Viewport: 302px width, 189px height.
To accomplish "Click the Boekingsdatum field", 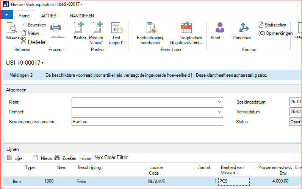I will tap(296, 102).
